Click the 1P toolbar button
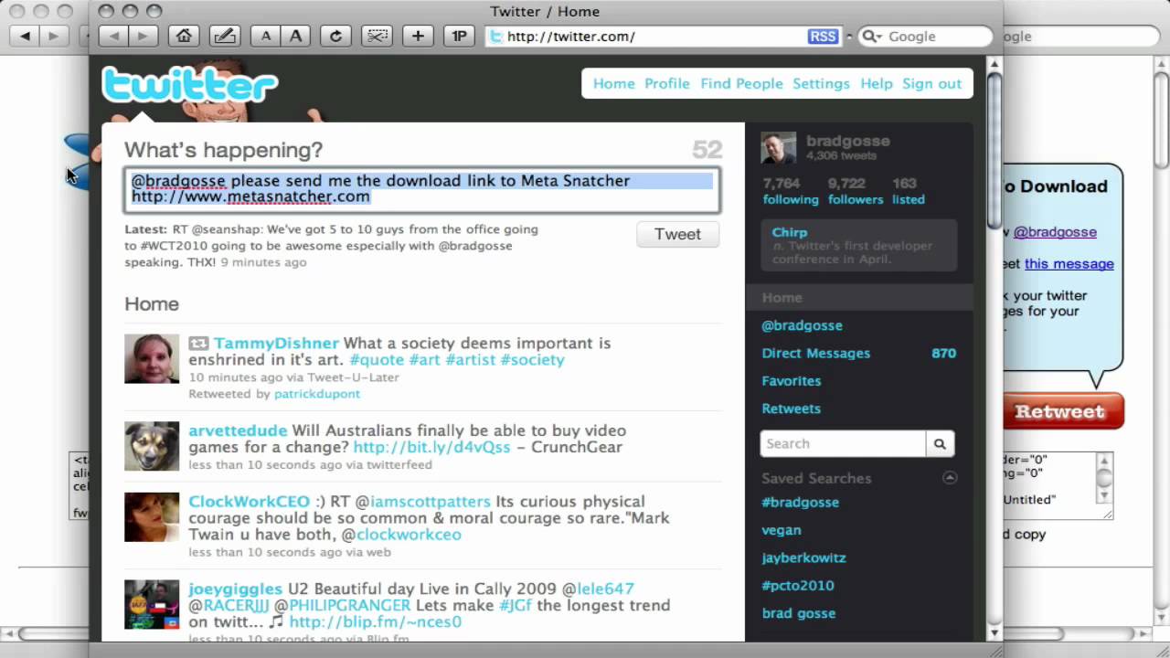The width and height of the screenshot is (1170, 658). [x=459, y=36]
